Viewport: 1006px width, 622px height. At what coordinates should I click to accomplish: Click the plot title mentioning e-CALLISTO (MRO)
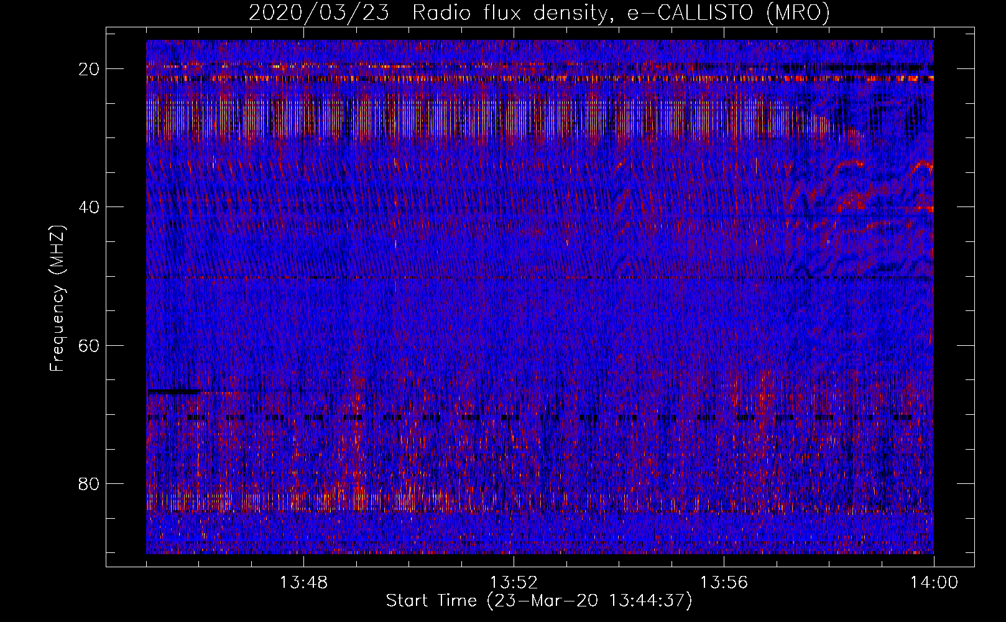[539, 12]
